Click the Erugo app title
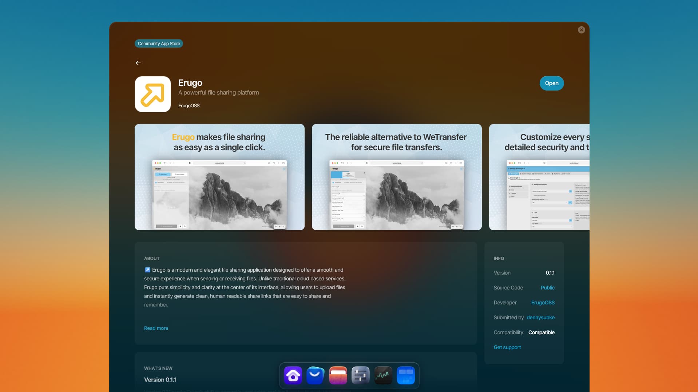The image size is (698, 392). tap(190, 83)
